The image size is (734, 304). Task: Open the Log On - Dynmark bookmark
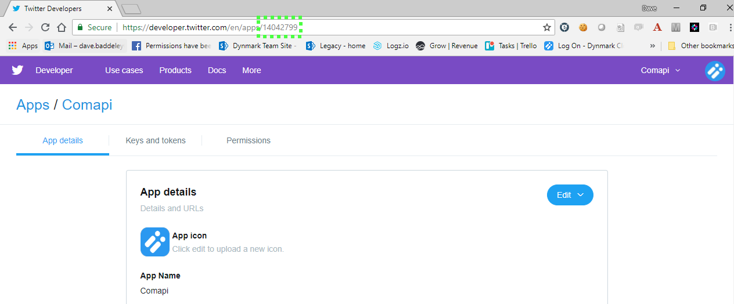[584, 46]
